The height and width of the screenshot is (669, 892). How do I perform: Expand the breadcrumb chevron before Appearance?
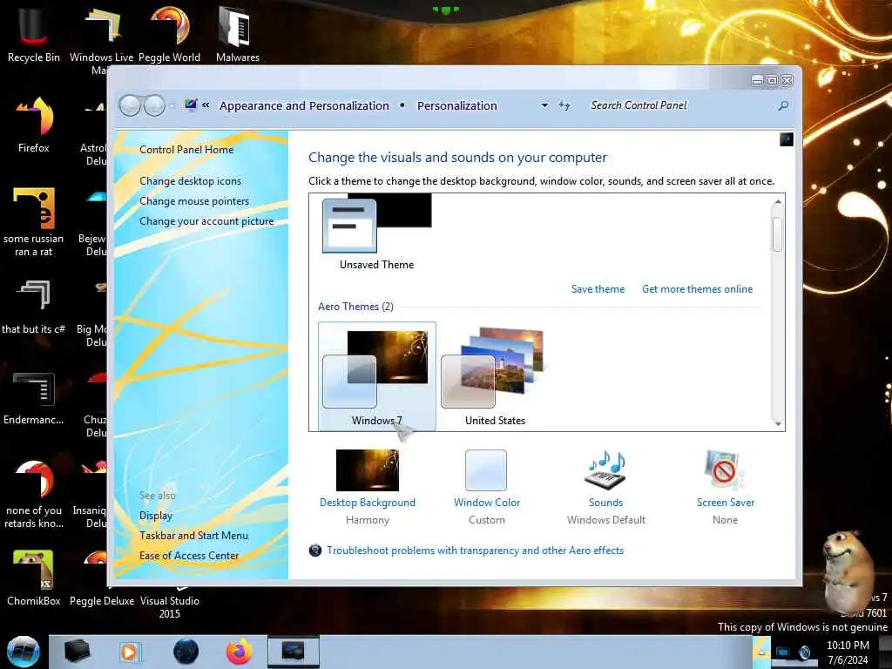click(206, 105)
